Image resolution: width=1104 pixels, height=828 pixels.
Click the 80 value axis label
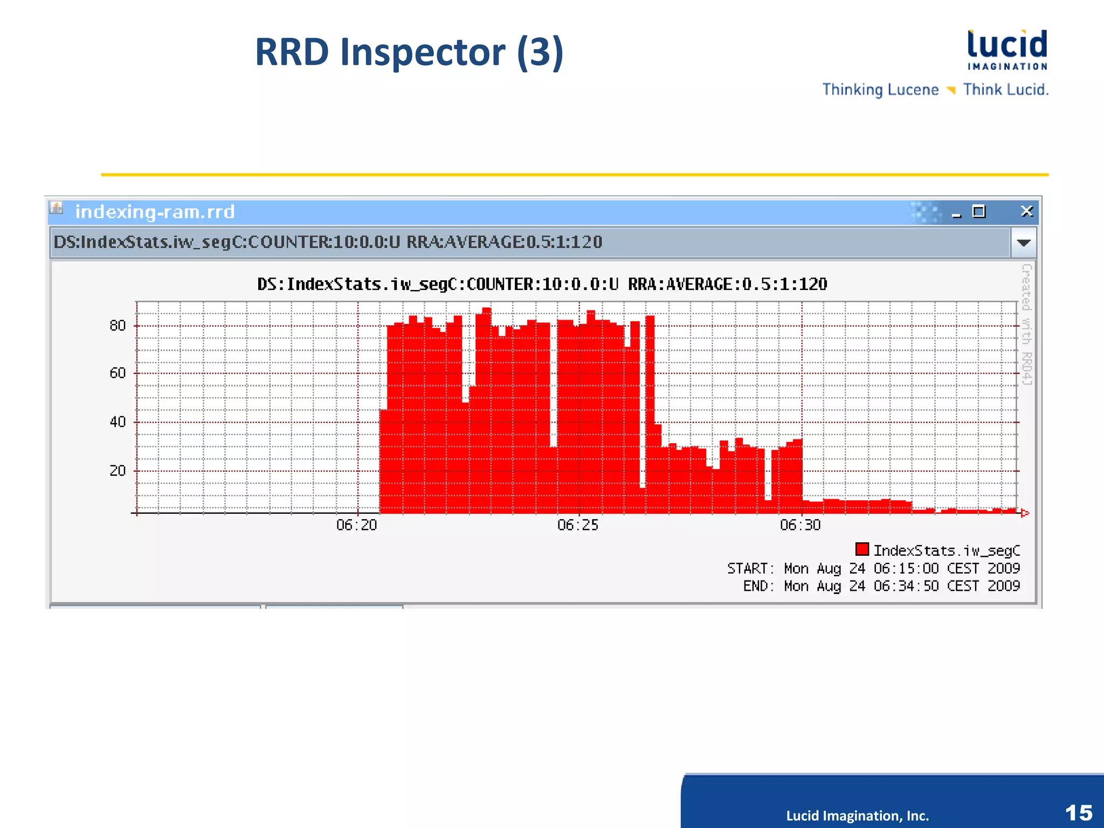click(118, 326)
